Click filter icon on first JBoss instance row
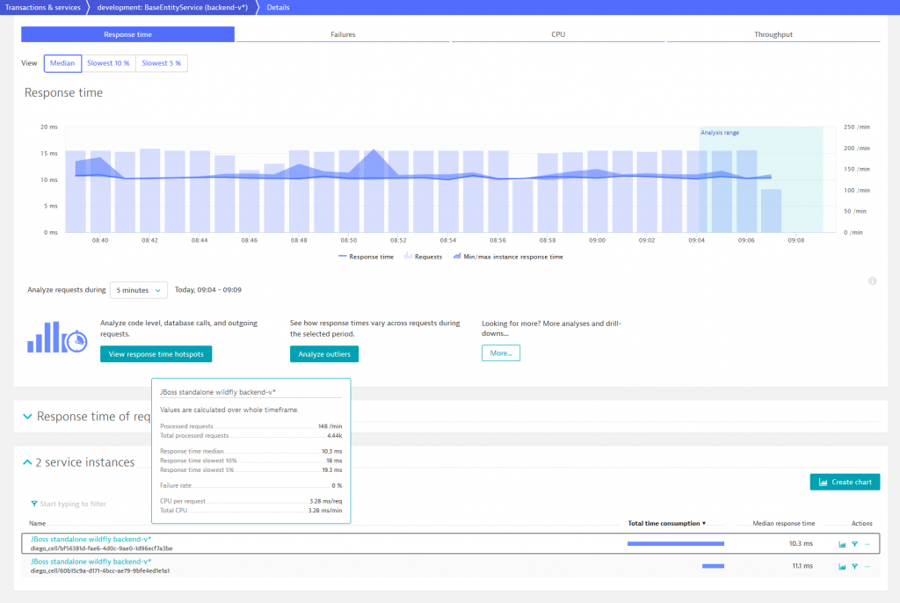The height and width of the screenshot is (603, 900). pos(854,544)
